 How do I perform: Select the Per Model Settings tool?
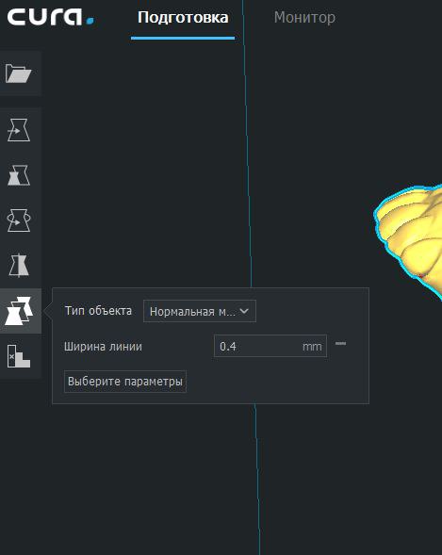click(19, 311)
